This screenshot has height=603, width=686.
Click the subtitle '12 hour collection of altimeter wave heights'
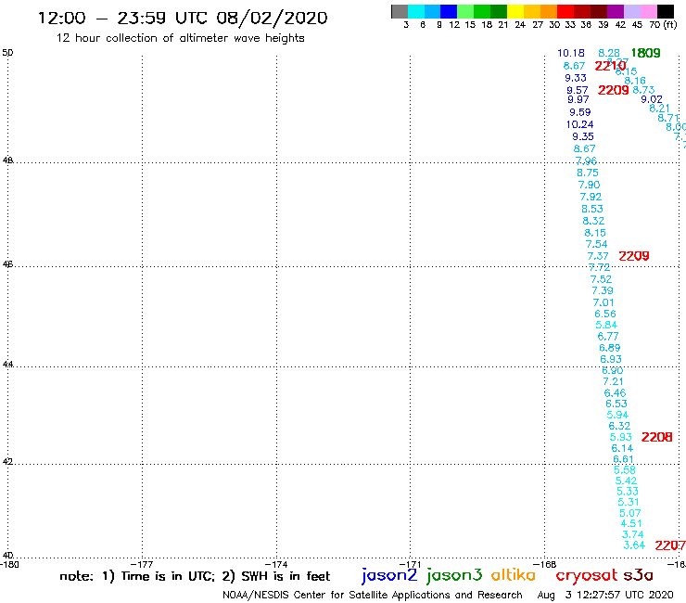click(x=180, y=38)
